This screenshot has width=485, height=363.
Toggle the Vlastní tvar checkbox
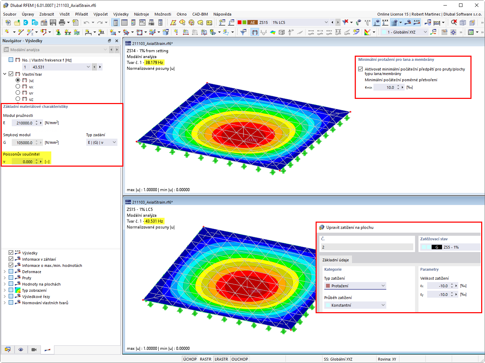point(11,74)
